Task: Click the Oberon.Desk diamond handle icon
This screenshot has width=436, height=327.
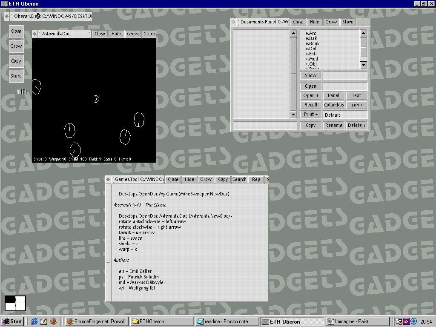Action: (7, 16)
